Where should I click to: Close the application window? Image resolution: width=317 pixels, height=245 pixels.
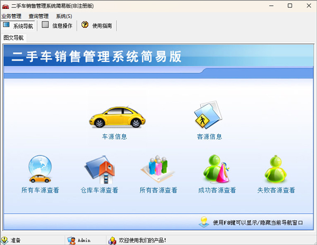pos(309,6)
